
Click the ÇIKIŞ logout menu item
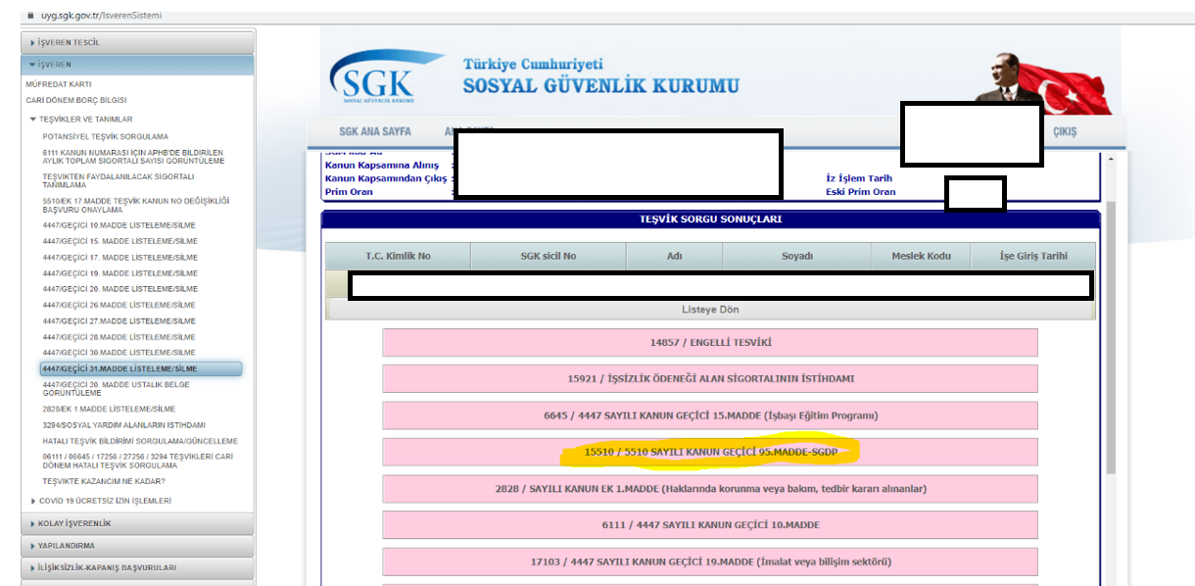tap(1065, 131)
